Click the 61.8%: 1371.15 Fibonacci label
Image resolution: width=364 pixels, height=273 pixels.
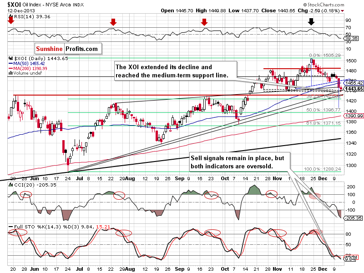click(324, 123)
